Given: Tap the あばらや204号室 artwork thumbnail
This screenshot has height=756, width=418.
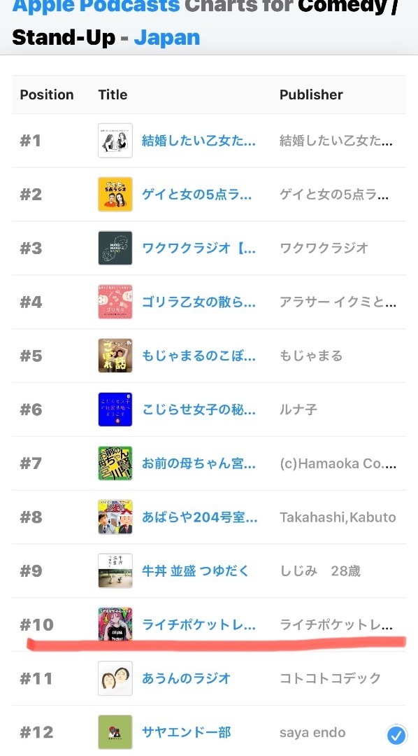Looking at the screenshot, I should (115, 517).
